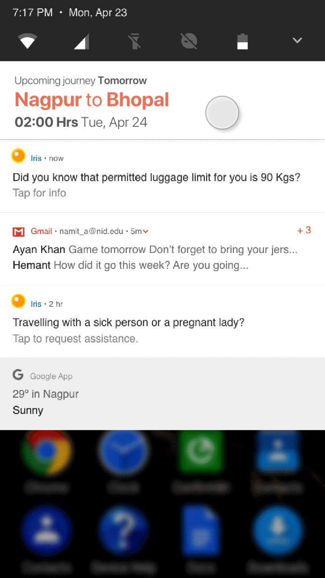Open the Nagpur weather notification
325x578 pixels.
point(162,393)
